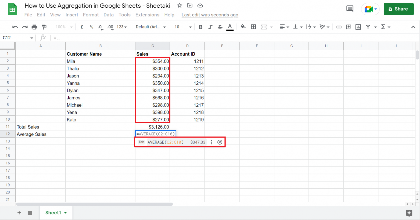Screen dimensions: 420x220
Task: Create a filter with the funnel icon
Action: click(368, 27)
